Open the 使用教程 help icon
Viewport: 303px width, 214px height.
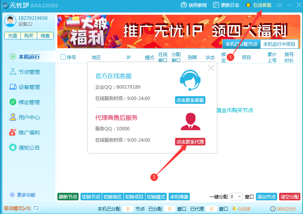click(183, 5)
